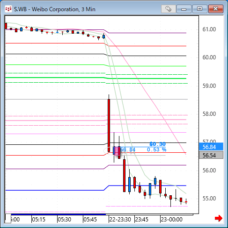Click the 0.53 % change label
The width and height of the screenshot is (228, 228).
tap(156, 150)
